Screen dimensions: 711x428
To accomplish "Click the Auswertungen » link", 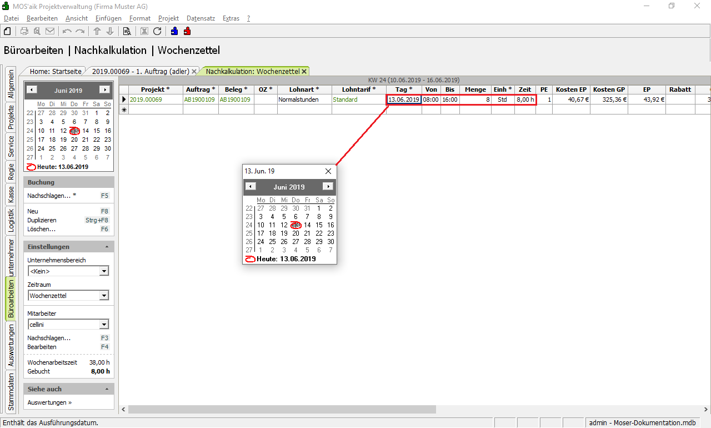I will [49, 402].
